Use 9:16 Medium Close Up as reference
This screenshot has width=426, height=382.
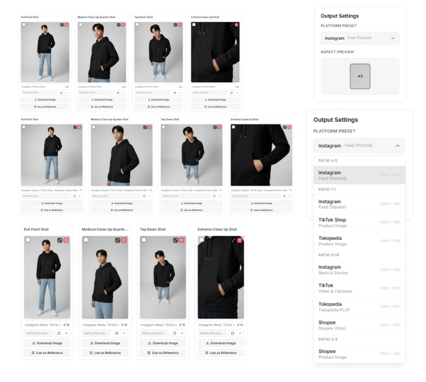(x=105, y=353)
